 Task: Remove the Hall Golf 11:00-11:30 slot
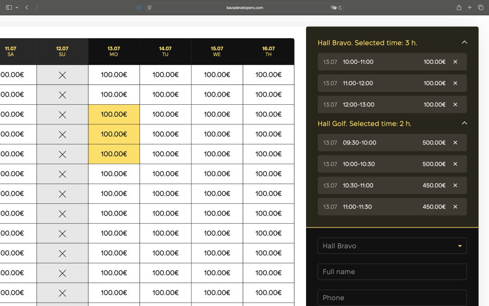pyautogui.click(x=455, y=207)
